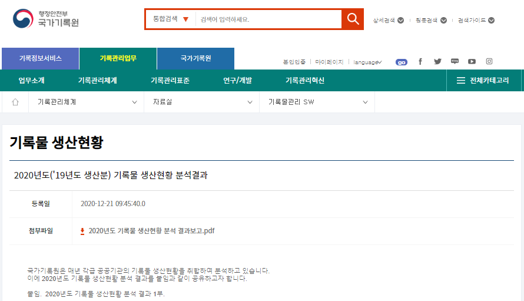Open the YouTube icon link
The height and width of the screenshot is (301, 524).
[472, 61]
